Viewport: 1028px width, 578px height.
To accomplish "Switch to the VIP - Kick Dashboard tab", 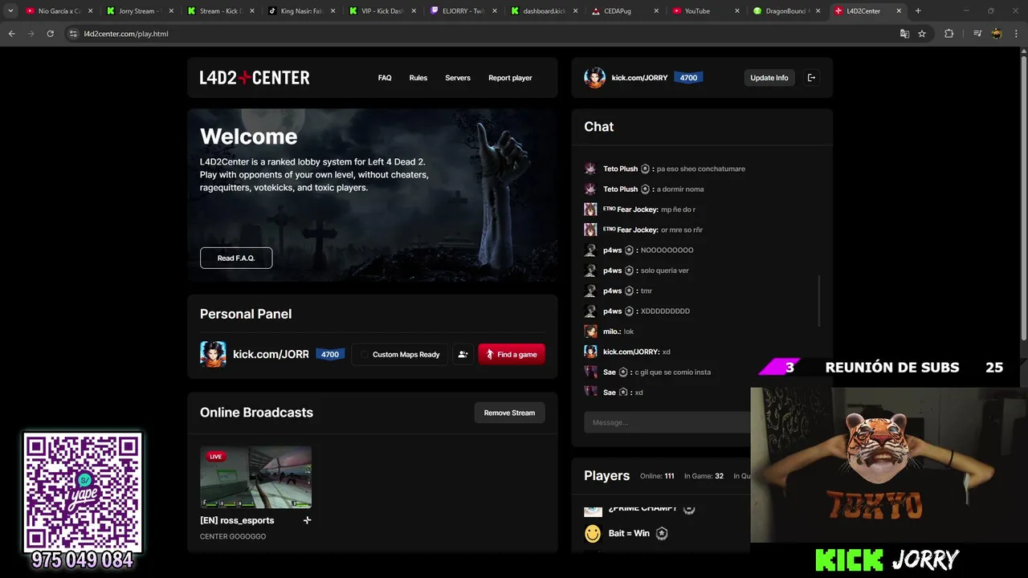I will point(383,11).
